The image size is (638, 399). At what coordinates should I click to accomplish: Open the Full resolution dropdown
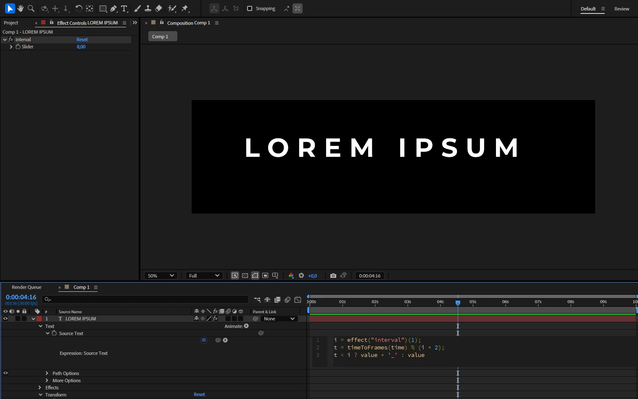tap(204, 276)
